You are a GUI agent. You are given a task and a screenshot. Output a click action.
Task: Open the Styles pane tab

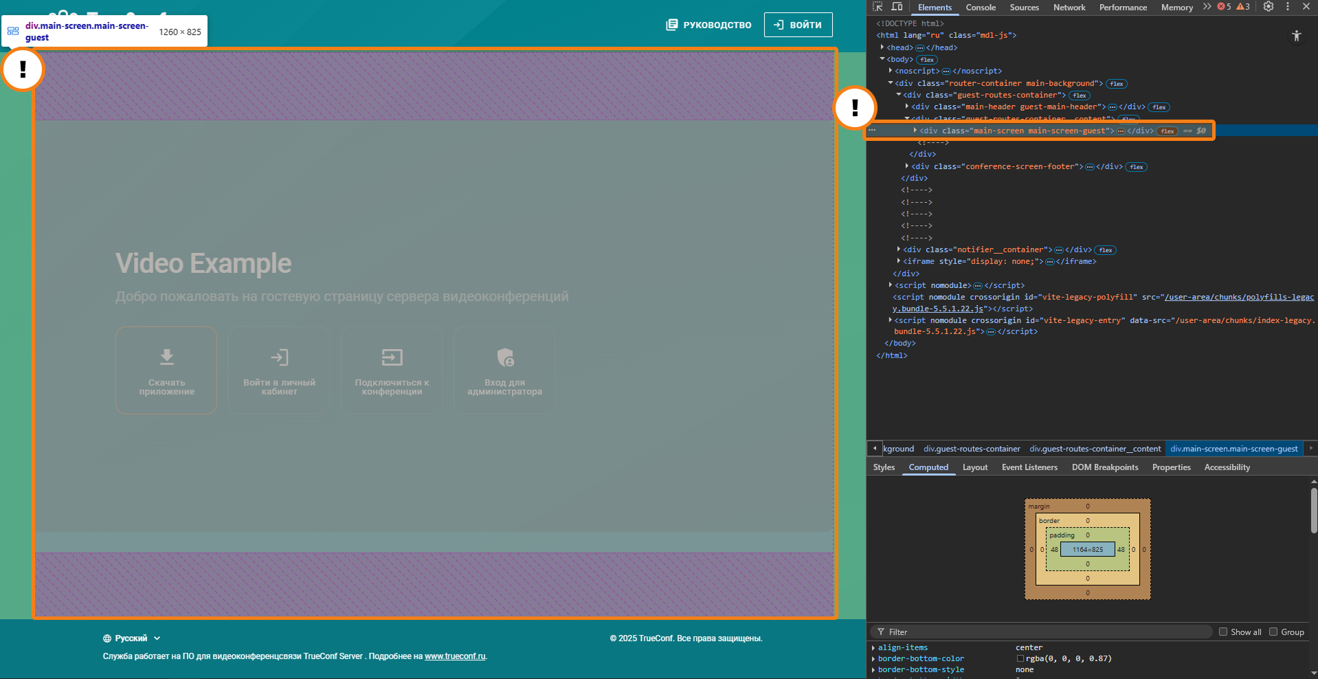click(x=884, y=467)
